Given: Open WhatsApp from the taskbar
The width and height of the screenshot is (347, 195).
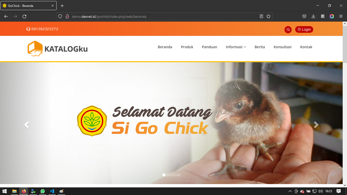Looking at the screenshot, I should pyautogui.click(x=42, y=191).
